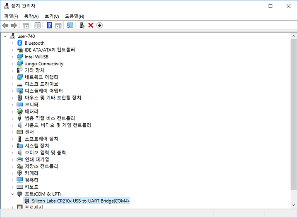The width and height of the screenshot is (298, 218).
Task: Expand the 디스플레이 어댑터 category
Action: tap(12, 91)
